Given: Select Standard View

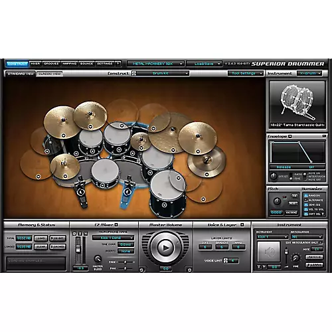Looking at the screenshot, I should pyautogui.click(x=21, y=74).
